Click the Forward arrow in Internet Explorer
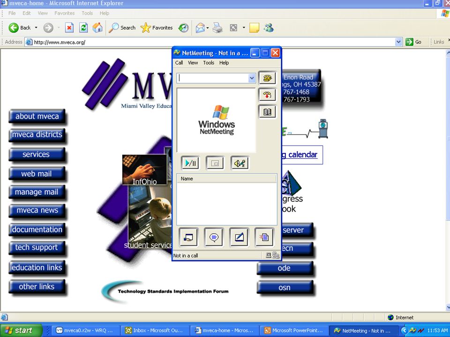 48,28
